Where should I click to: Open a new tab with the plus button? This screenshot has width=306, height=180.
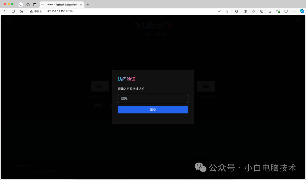88,5
